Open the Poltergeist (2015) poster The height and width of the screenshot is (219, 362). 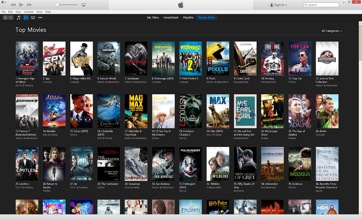point(191,164)
